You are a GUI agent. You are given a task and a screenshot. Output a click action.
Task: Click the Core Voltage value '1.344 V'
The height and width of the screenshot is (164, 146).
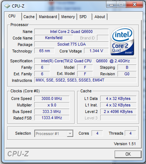[x=96, y=51]
